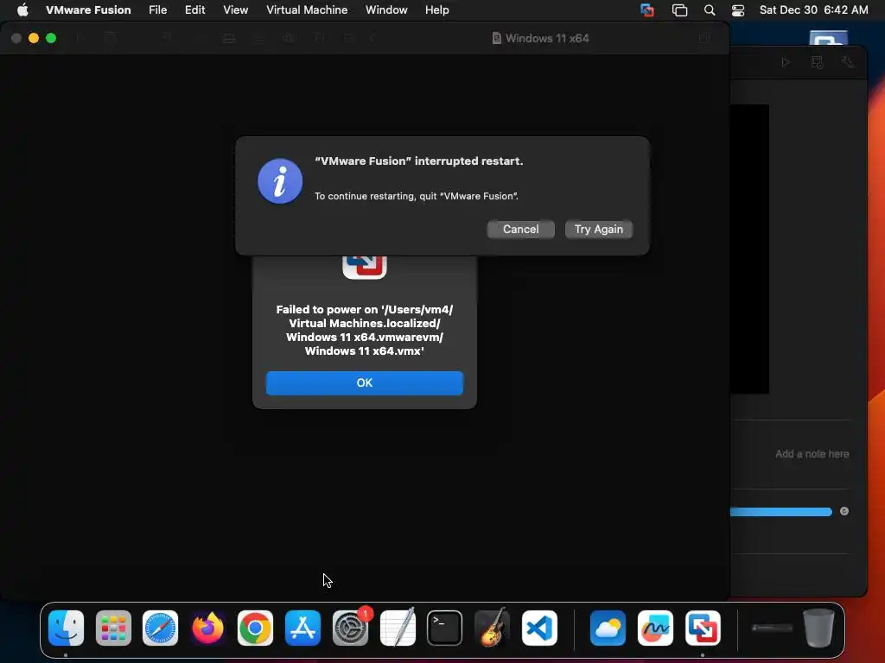Launch Visual Studio Code from the Dock

[539, 628]
